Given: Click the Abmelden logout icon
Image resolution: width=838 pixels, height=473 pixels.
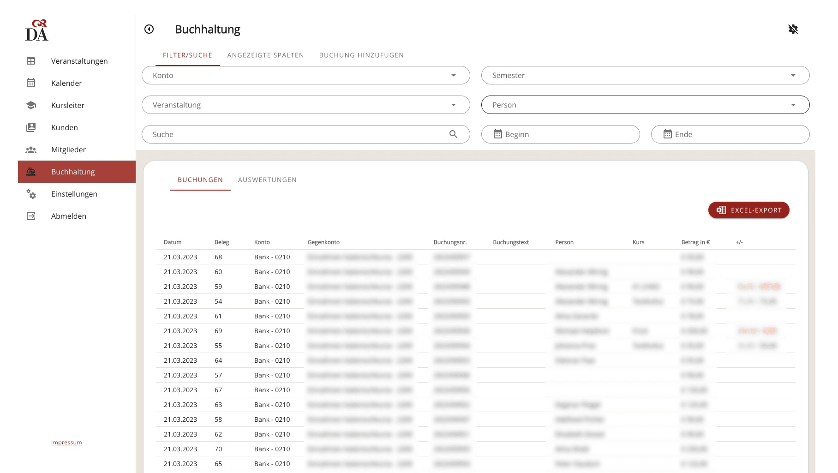Looking at the screenshot, I should point(31,216).
